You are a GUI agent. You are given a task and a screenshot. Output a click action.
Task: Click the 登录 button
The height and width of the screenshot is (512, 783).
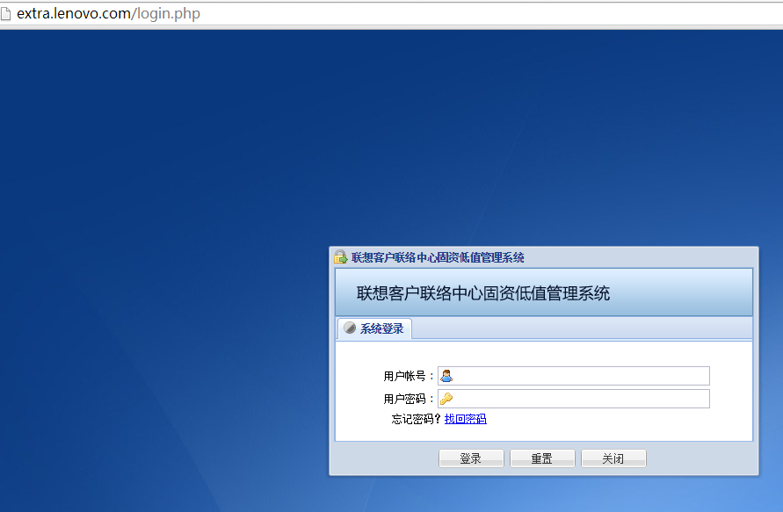click(471, 458)
